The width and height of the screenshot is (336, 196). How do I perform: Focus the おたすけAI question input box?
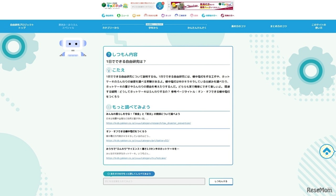tap(154, 181)
